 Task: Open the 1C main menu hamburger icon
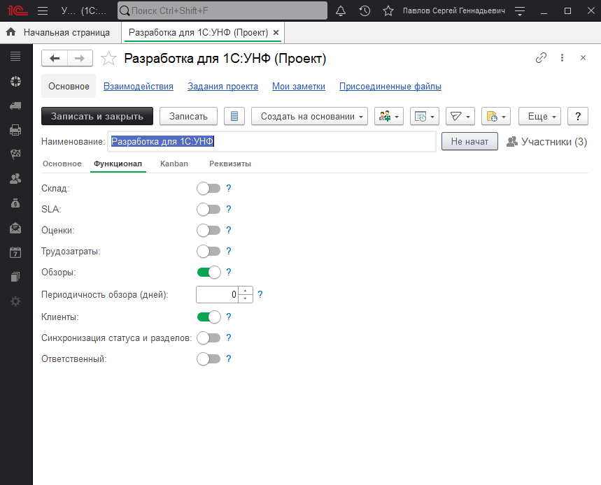tap(43, 10)
